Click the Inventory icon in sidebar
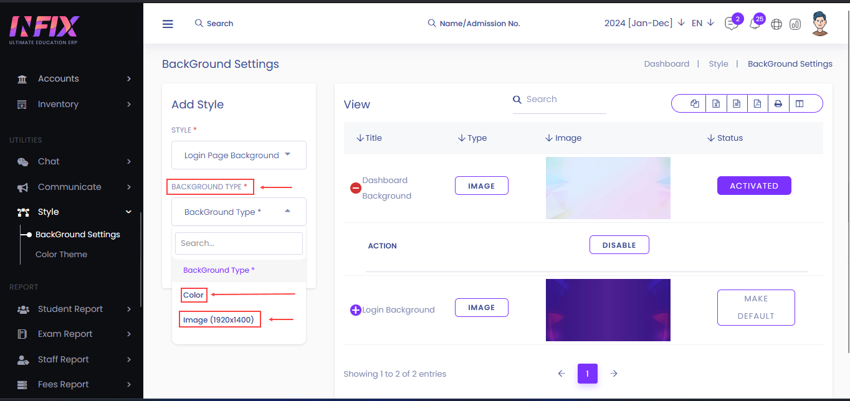 (22, 105)
